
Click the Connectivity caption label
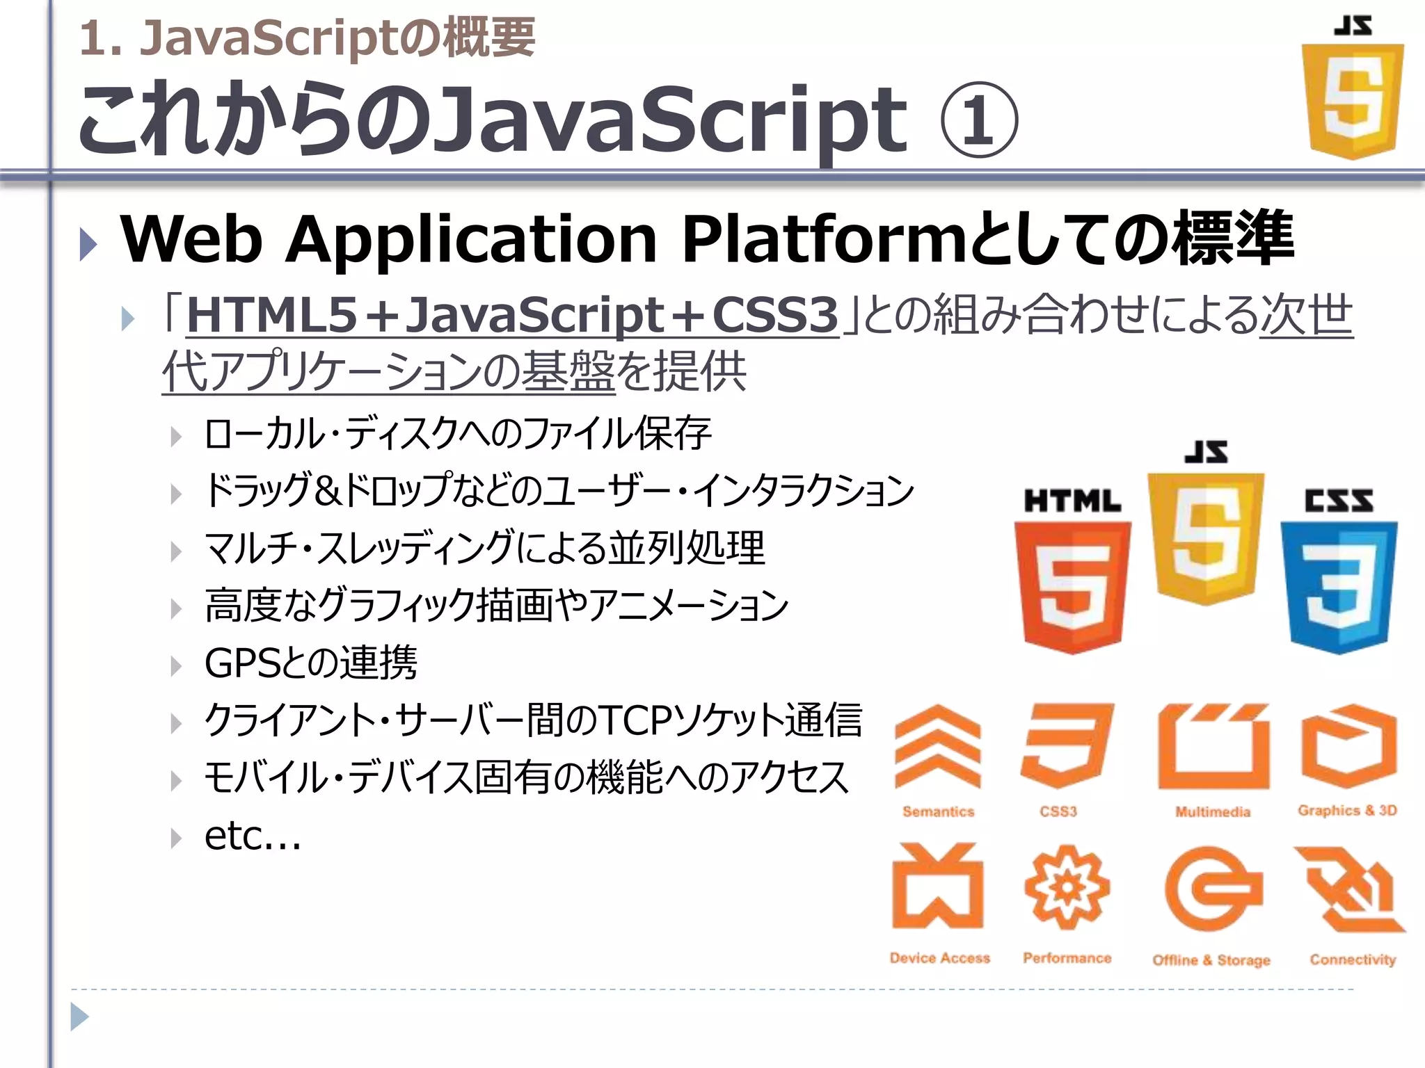click(x=1353, y=960)
